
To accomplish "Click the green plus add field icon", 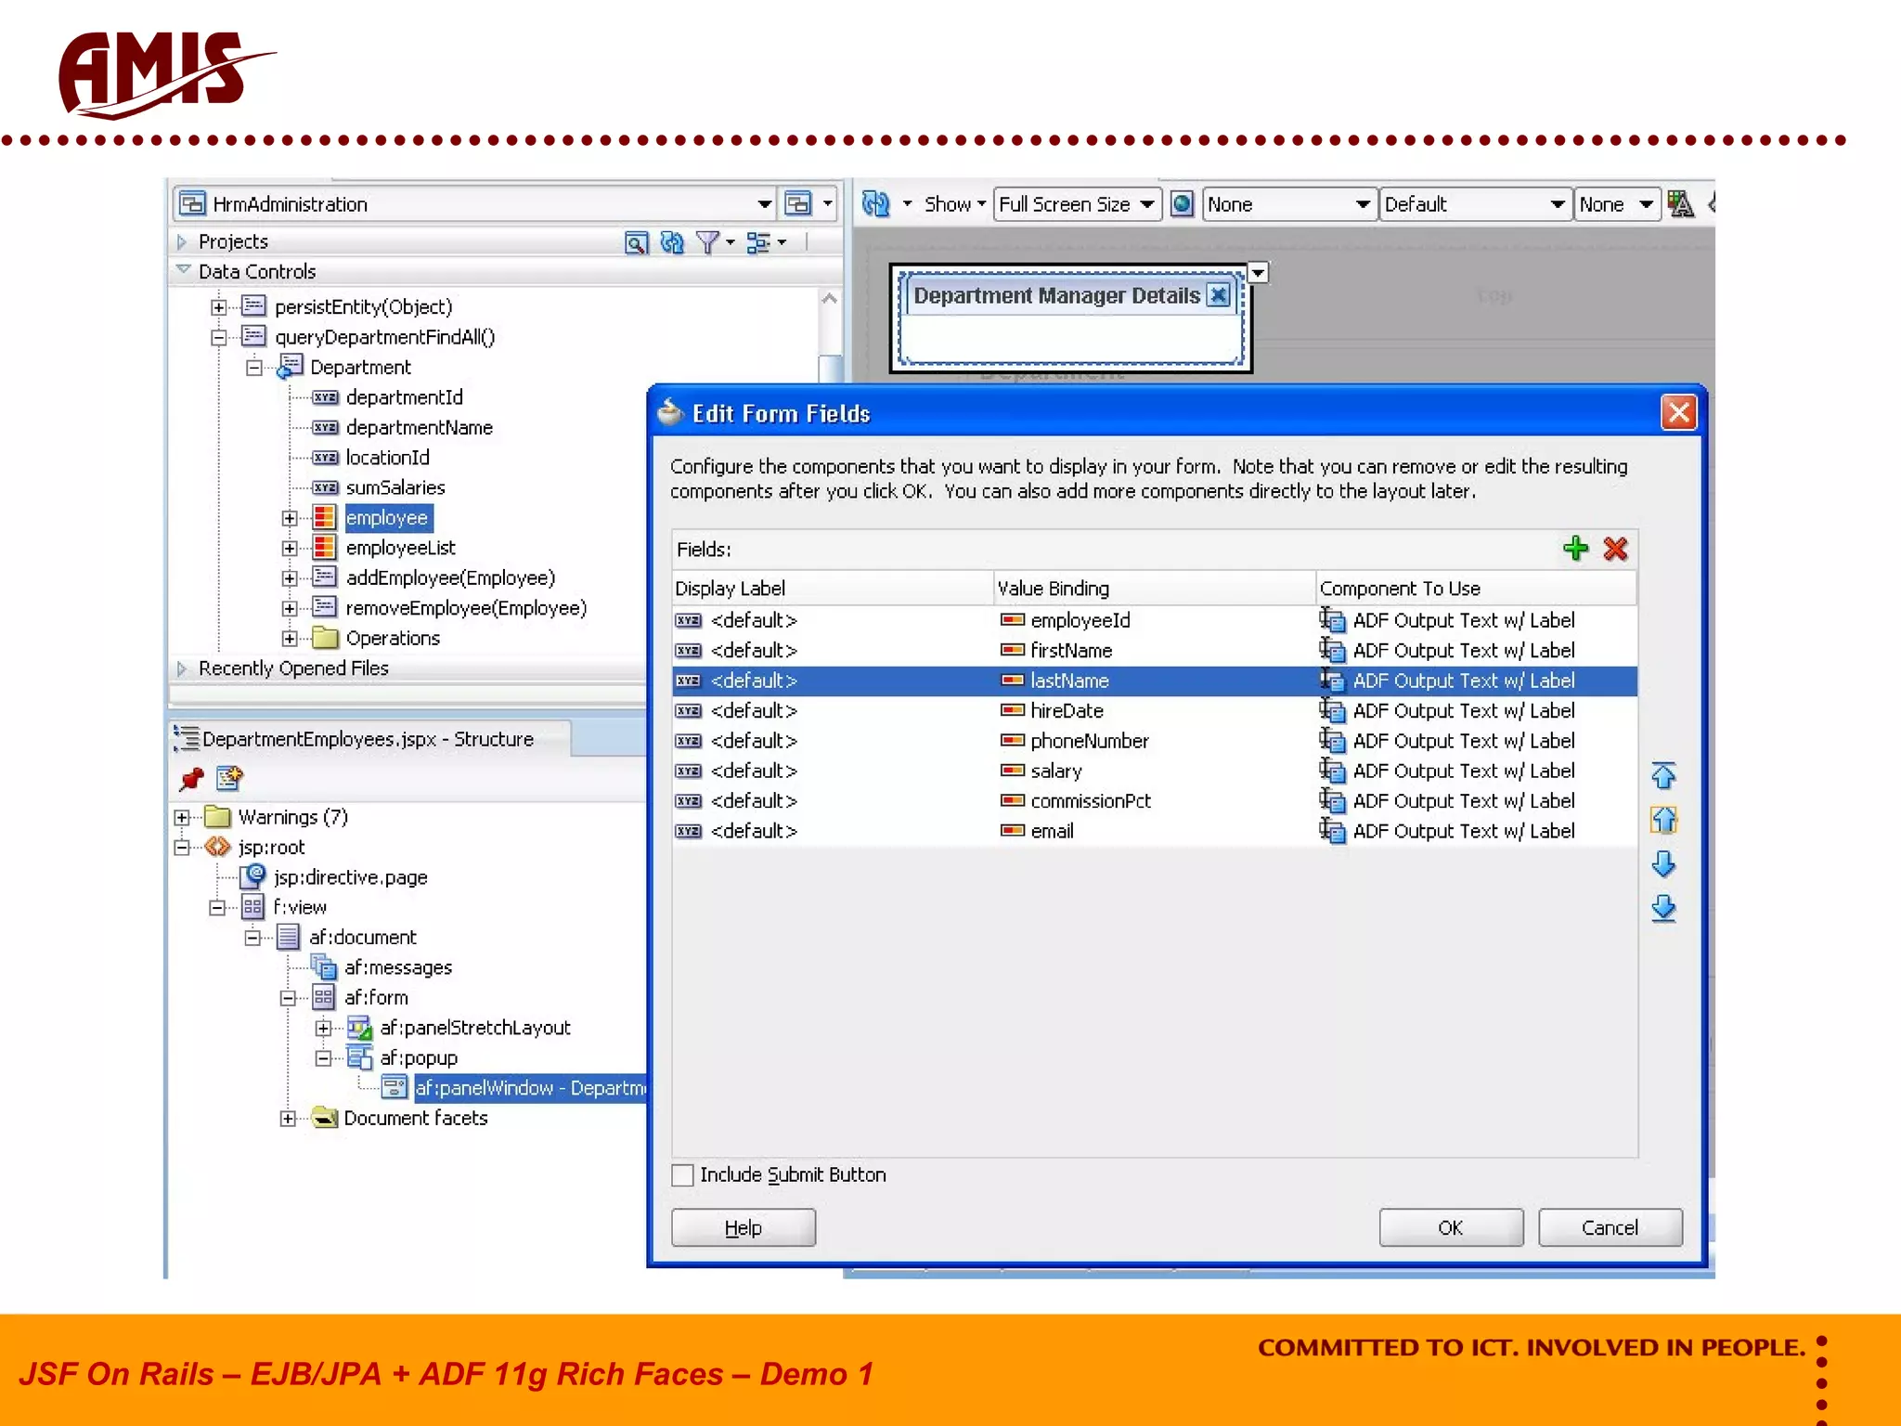I will coord(1574,549).
